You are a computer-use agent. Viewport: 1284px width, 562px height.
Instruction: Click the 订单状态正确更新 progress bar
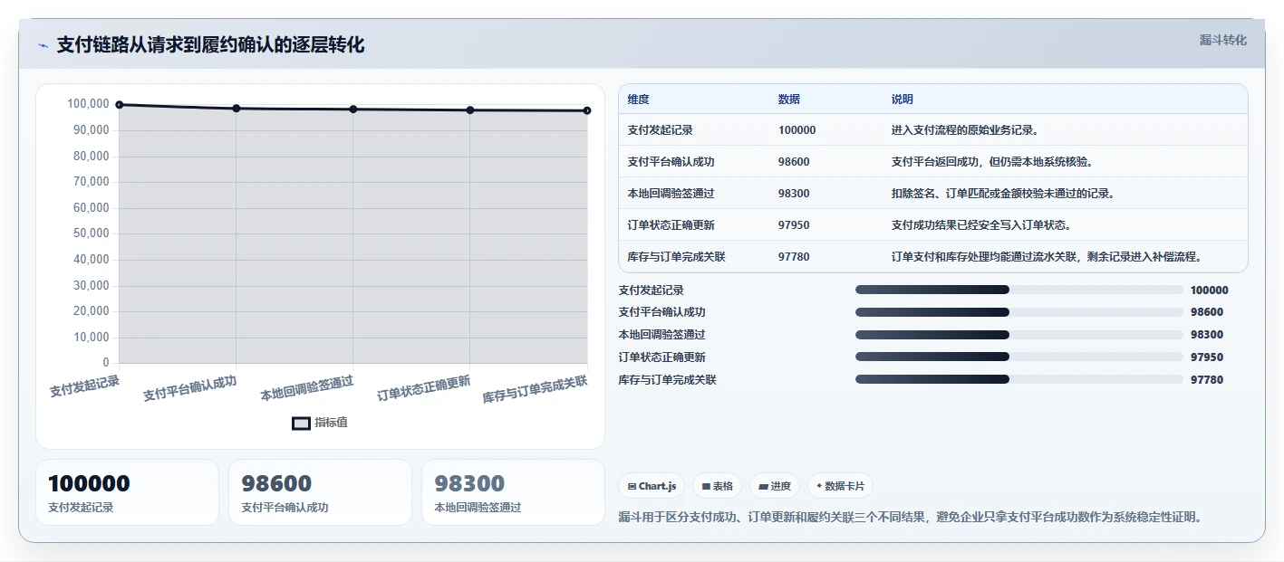pyautogui.click(x=1019, y=357)
